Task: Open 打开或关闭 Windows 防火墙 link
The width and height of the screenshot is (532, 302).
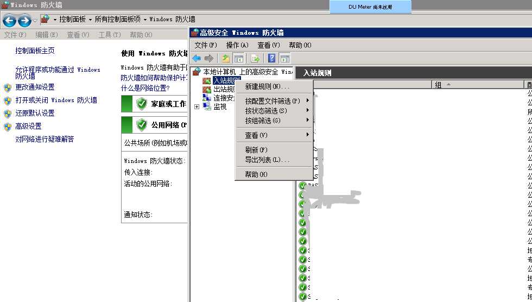Action: [x=56, y=100]
